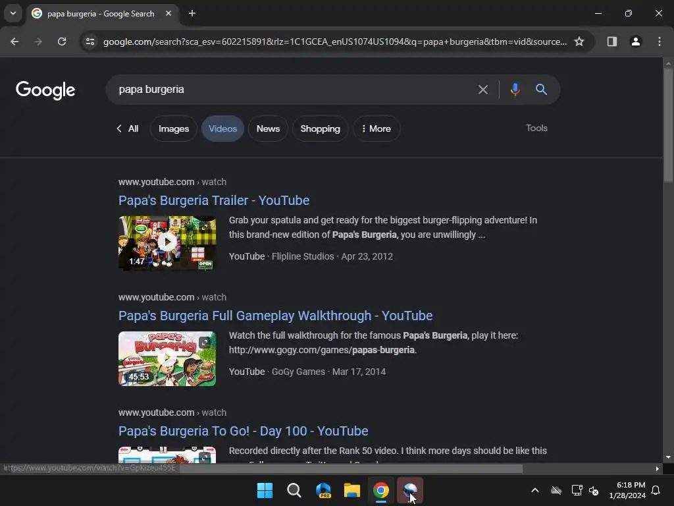
Task: Click the address bar URL
Action: point(335,42)
